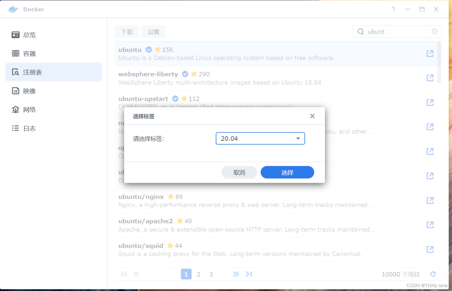Cancel the tag dialog with 取消

[239, 172]
